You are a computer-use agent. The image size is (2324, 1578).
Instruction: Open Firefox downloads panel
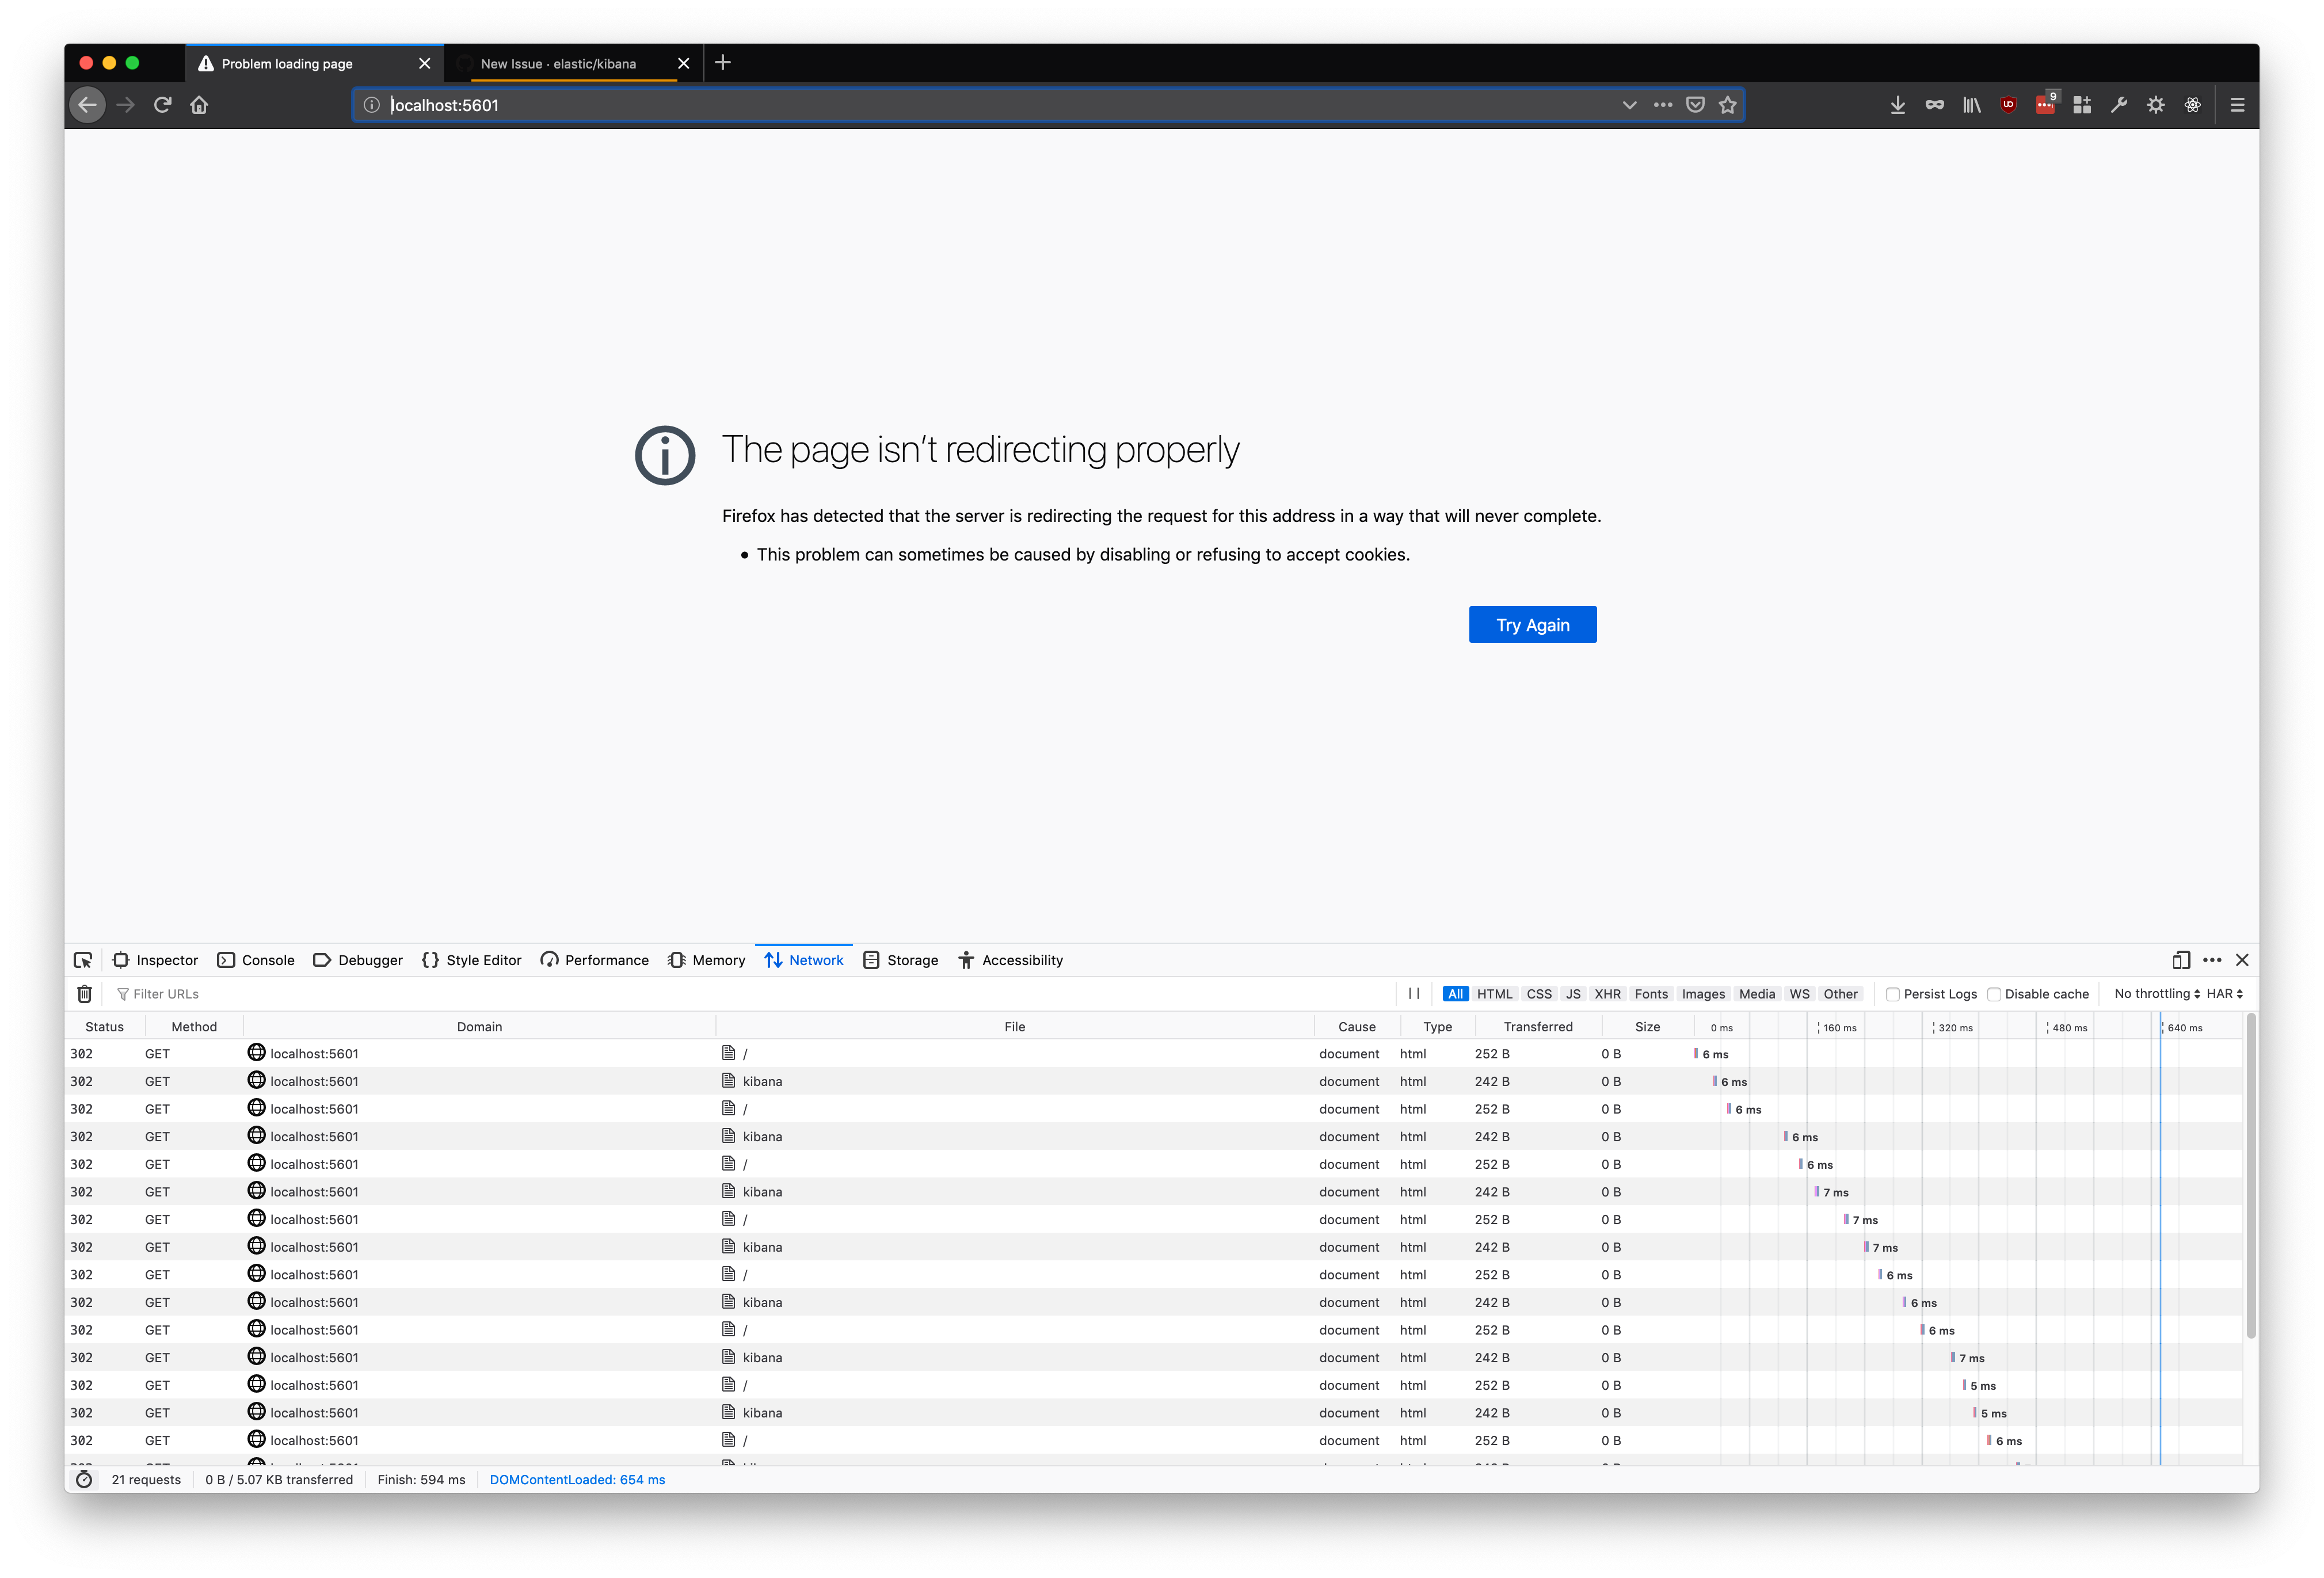[x=1897, y=104]
